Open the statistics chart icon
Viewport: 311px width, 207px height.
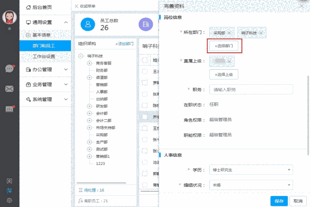point(9,109)
